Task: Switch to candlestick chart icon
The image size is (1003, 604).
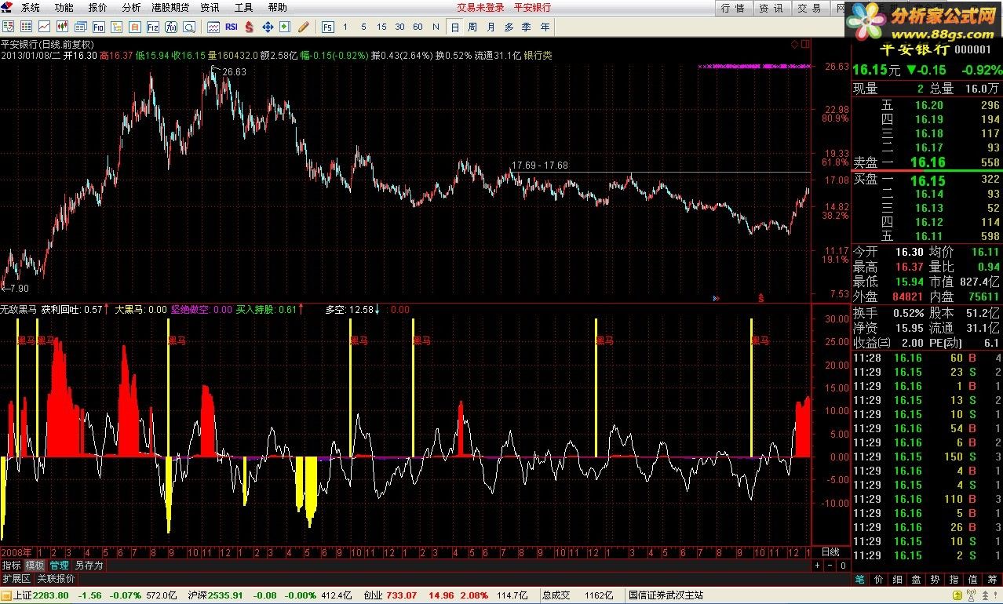Action: 62,27
